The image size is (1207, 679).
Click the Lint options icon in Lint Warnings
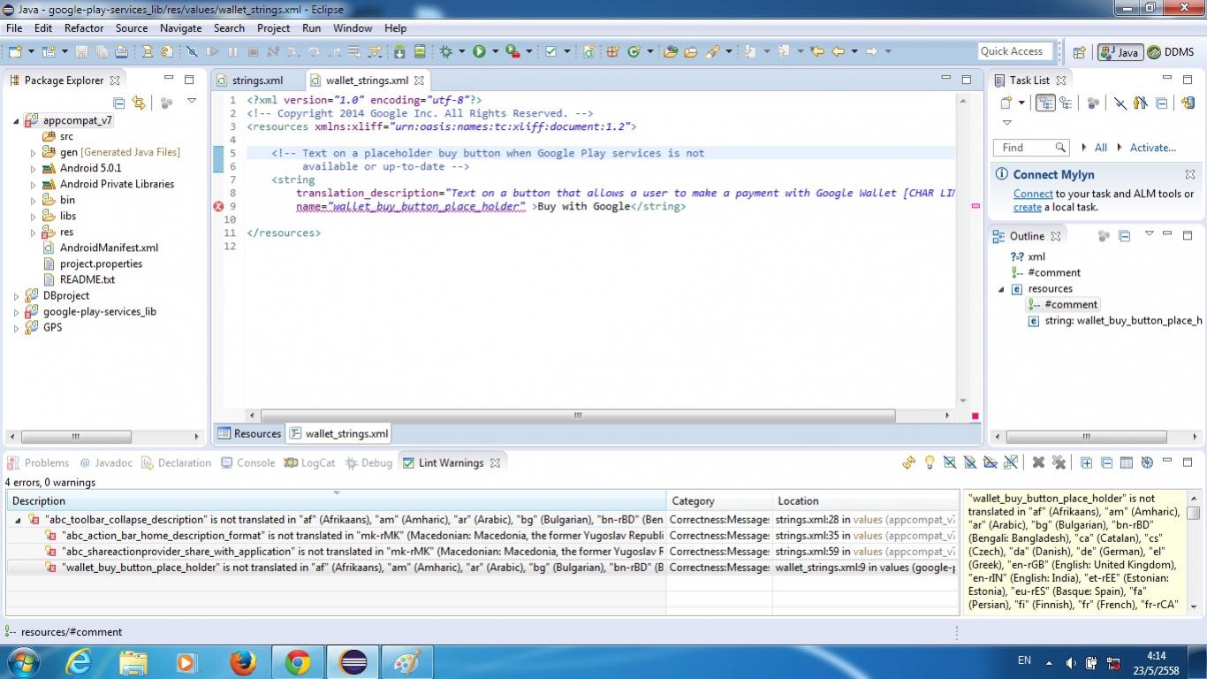click(x=1147, y=462)
